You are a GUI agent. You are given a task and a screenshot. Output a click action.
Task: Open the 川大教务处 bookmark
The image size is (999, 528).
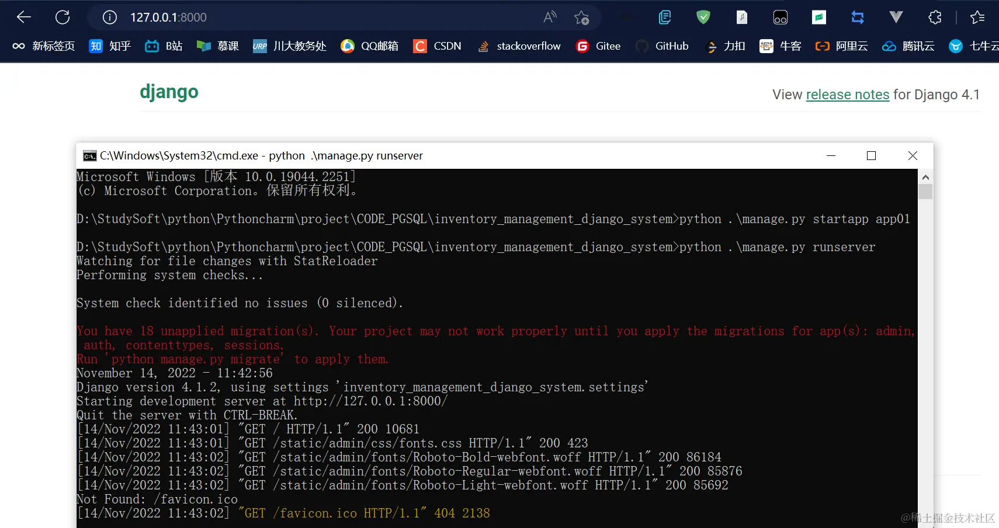(x=289, y=46)
